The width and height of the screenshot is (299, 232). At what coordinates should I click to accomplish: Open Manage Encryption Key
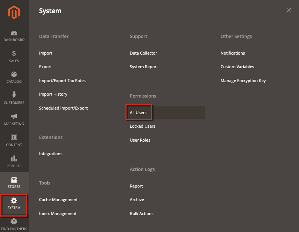(x=243, y=81)
